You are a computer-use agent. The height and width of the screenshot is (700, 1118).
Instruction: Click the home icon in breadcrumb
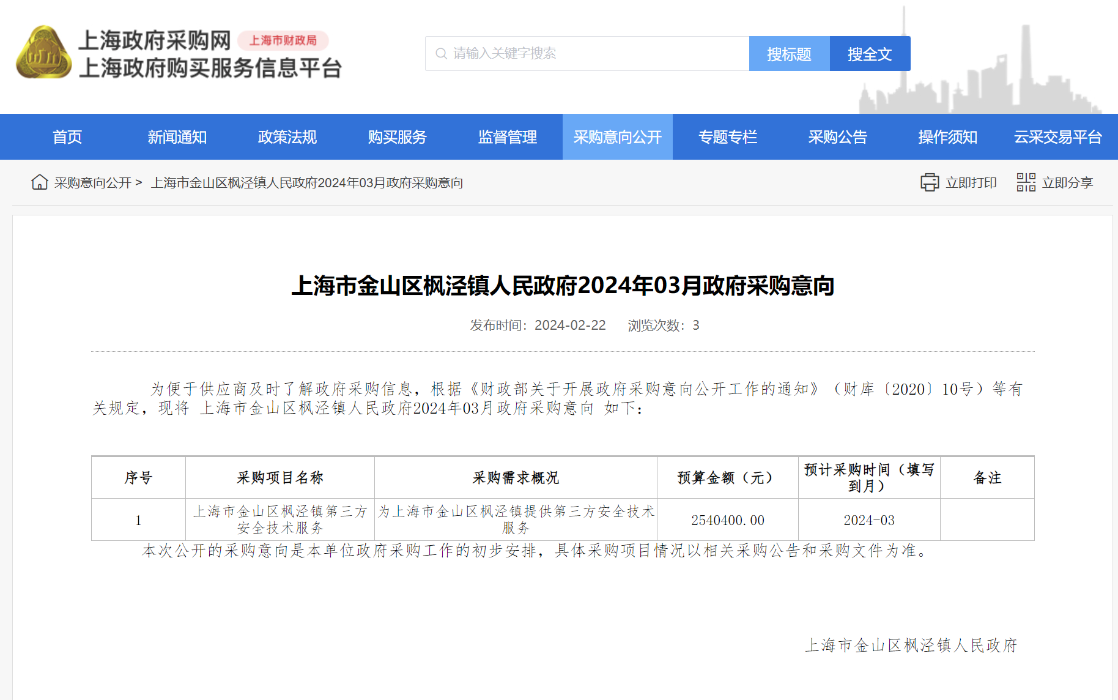click(x=40, y=182)
